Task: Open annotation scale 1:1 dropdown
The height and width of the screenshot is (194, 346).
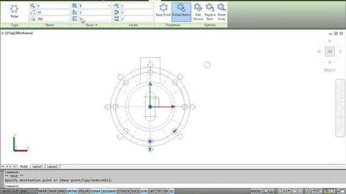Action: pos(285,191)
